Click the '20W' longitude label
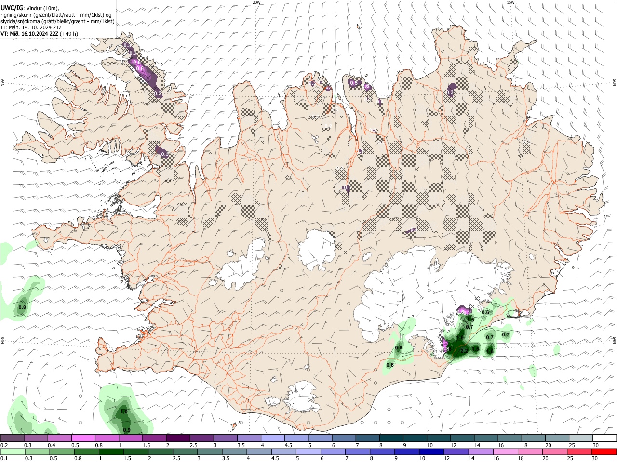This screenshot has width=617, height=462. click(256, 2)
